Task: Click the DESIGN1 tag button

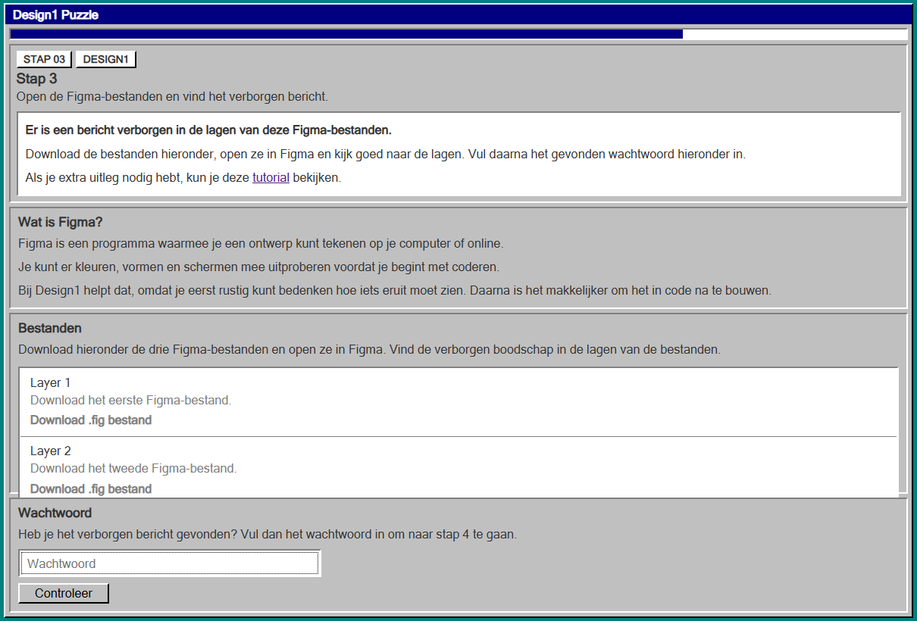Action: [105, 59]
